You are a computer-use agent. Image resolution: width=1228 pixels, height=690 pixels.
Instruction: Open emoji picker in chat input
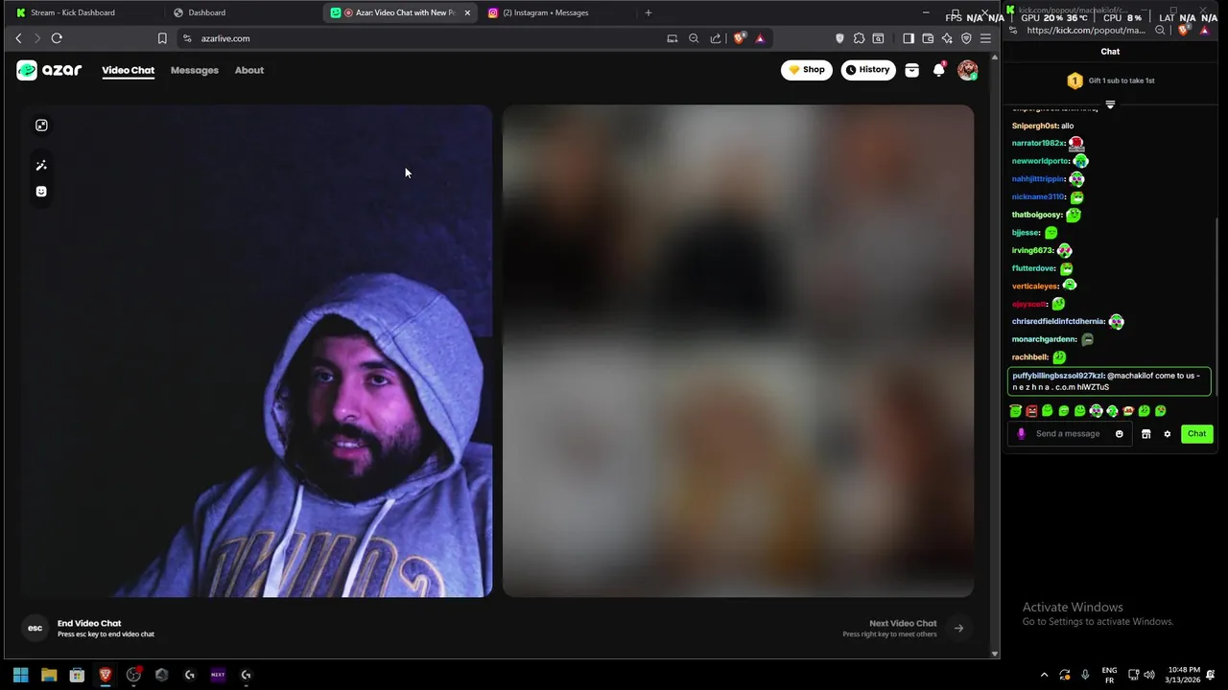point(1120,434)
